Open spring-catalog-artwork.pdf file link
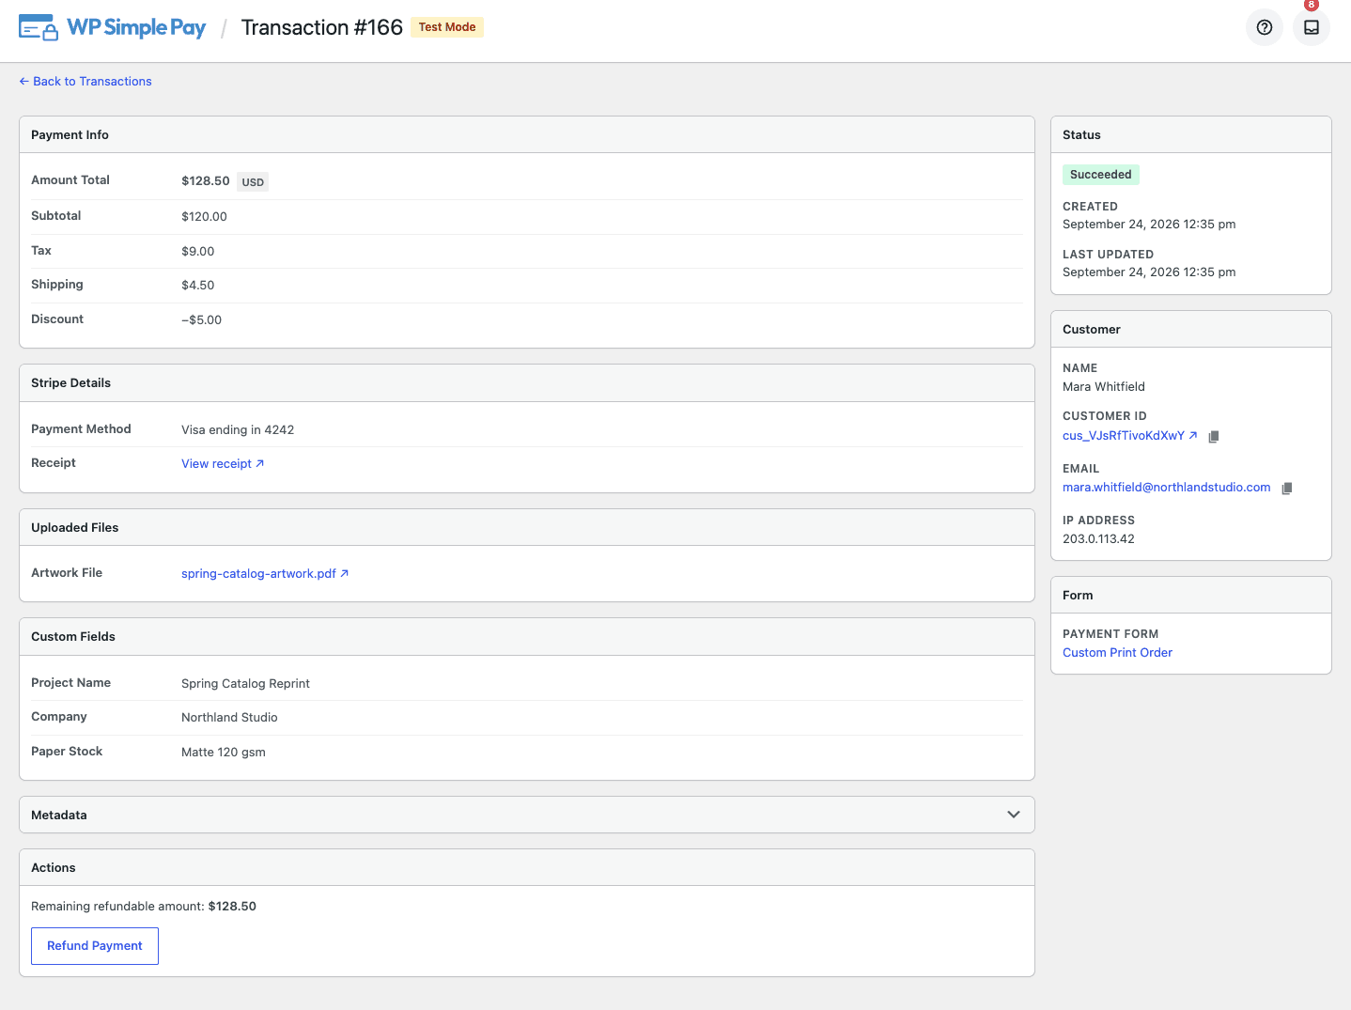 (265, 574)
